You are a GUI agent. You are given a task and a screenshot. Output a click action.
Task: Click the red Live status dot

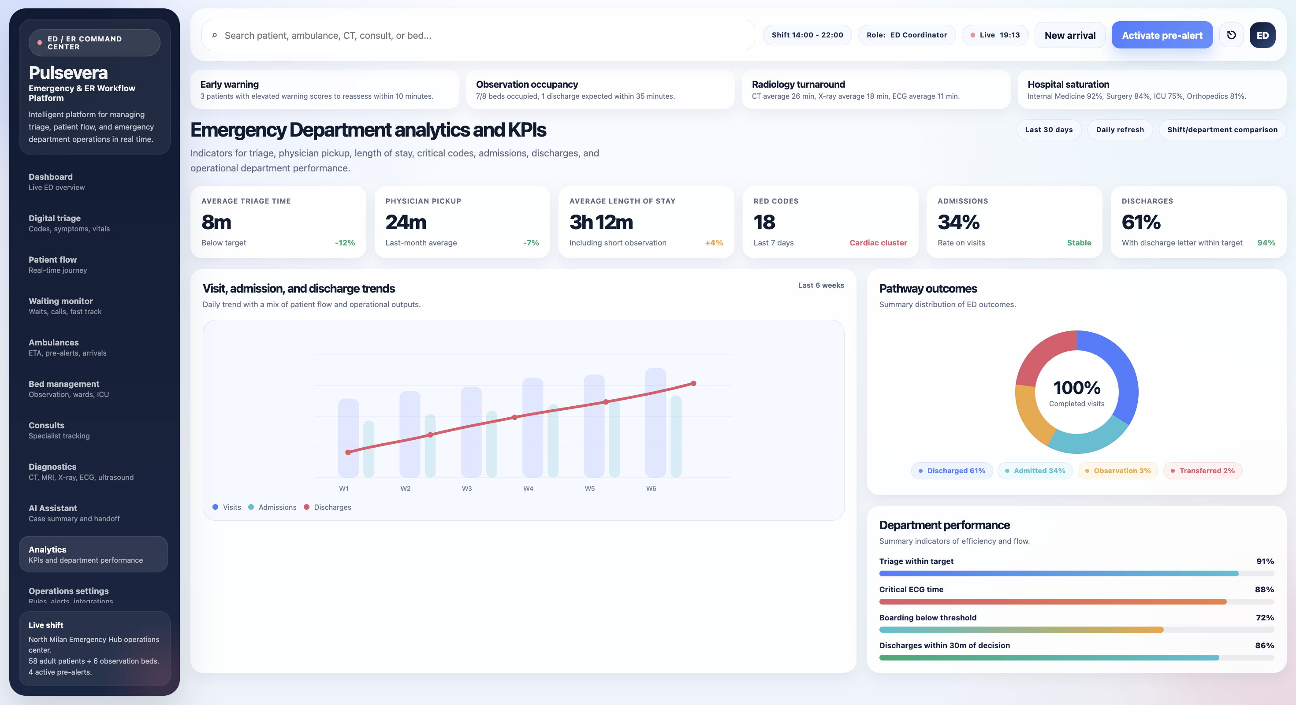(972, 35)
